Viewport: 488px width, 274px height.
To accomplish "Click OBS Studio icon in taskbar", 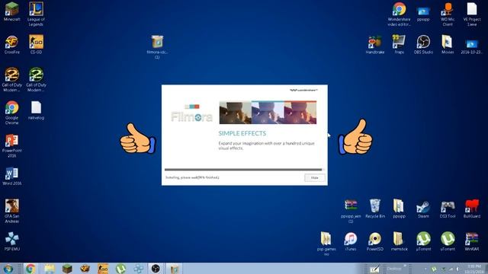I will (x=156, y=269).
